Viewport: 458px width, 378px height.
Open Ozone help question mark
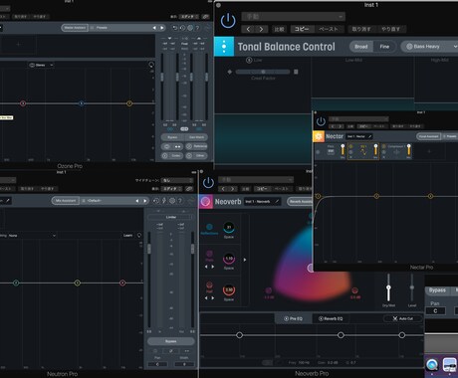point(197,28)
